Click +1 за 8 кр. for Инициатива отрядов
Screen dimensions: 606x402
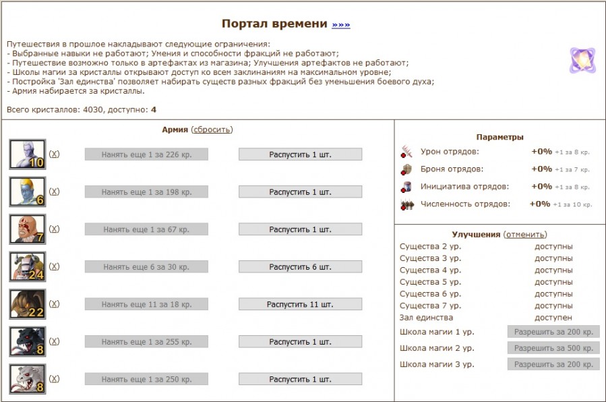click(572, 187)
